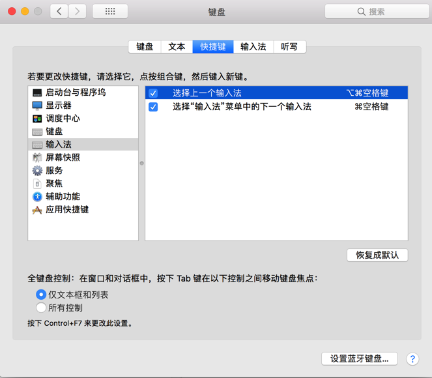This screenshot has height=378, width=432.
Task: Minimize the window with yellow button
Action: coord(25,11)
